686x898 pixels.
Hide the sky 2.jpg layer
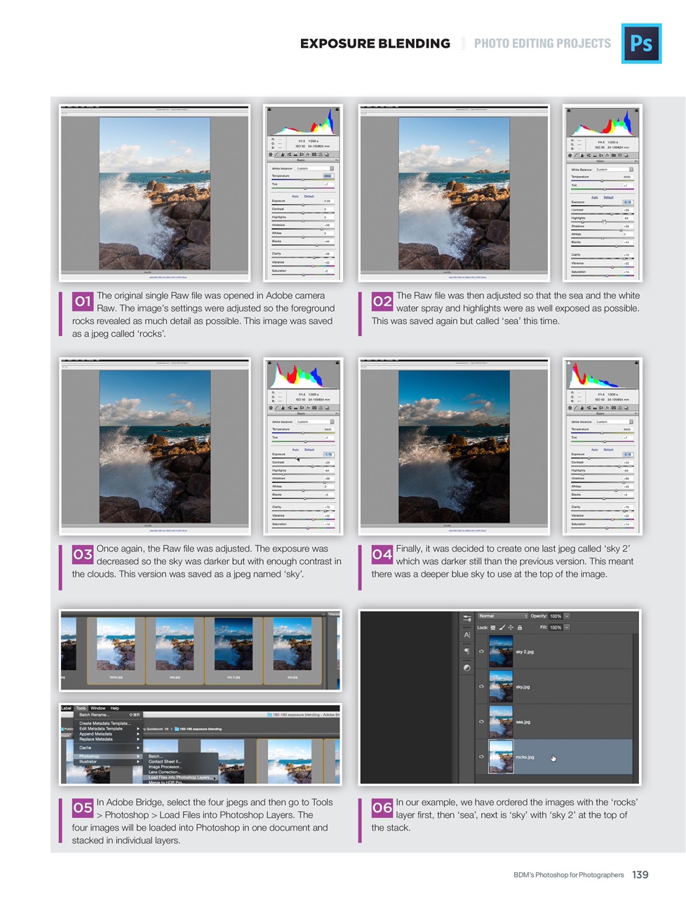pyautogui.click(x=480, y=651)
